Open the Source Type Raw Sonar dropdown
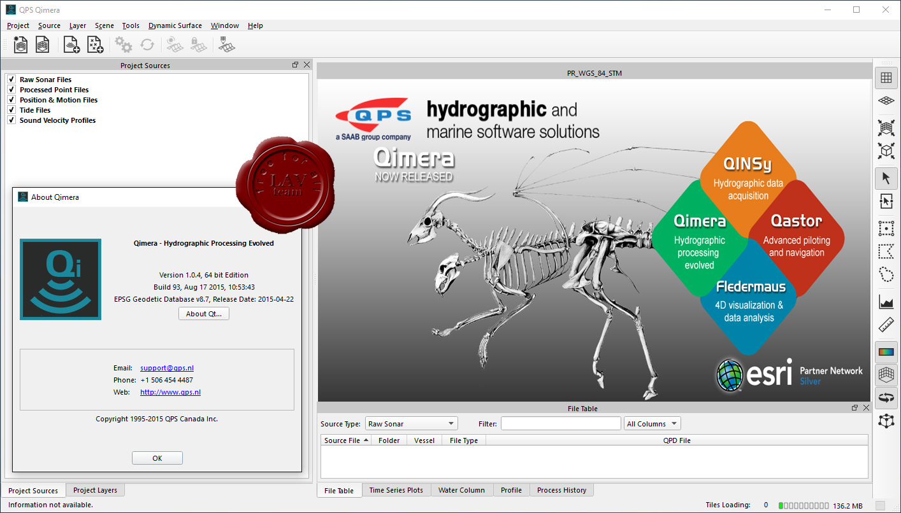 (x=411, y=423)
